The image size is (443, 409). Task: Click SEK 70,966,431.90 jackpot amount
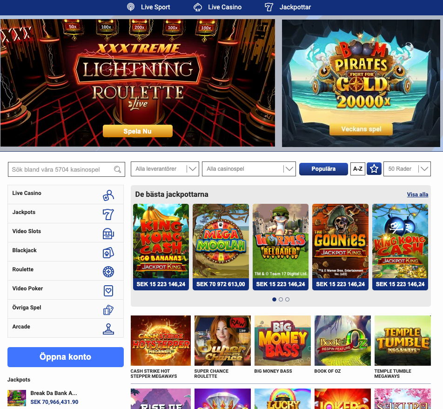(x=54, y=402)
